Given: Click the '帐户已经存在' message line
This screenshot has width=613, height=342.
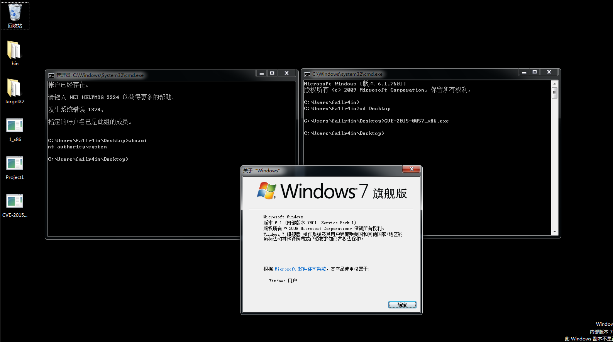Looking at the screenshot, I should tap(68, 85).
